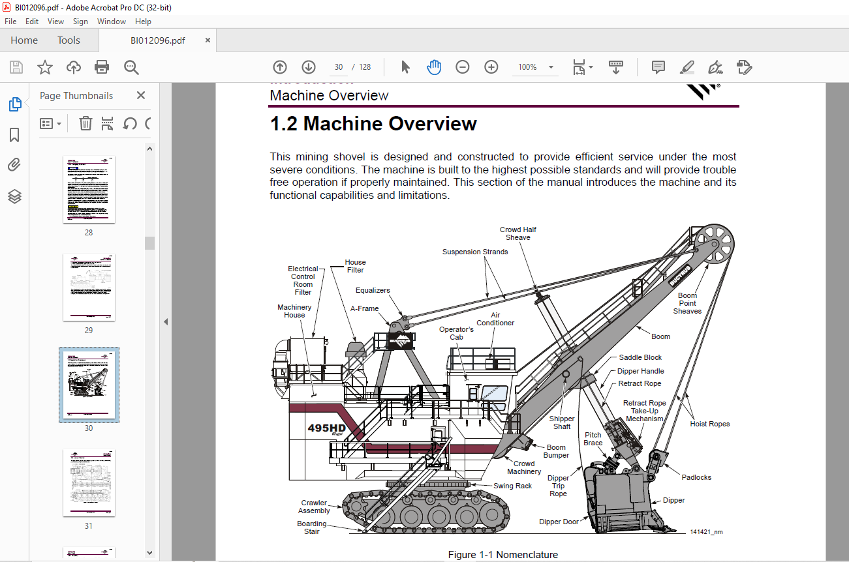This screenshot has width=849, height=562.
Task: Select the Highlight text pen tool
Action: 687,67
